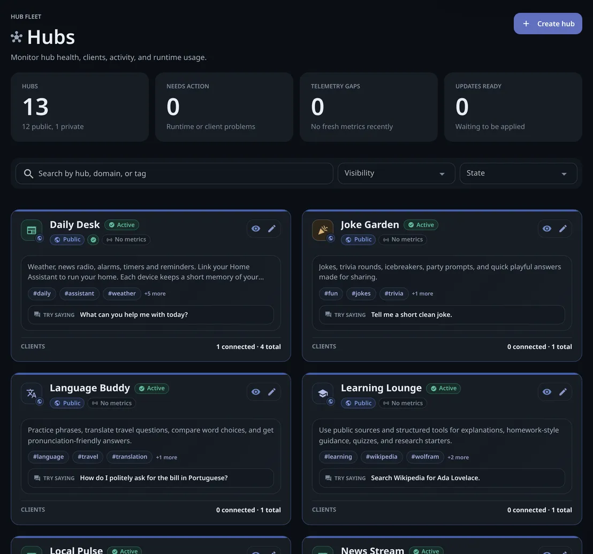Select the #assistant tag
The height and width of the screenshot is (554, 593).
79,293
